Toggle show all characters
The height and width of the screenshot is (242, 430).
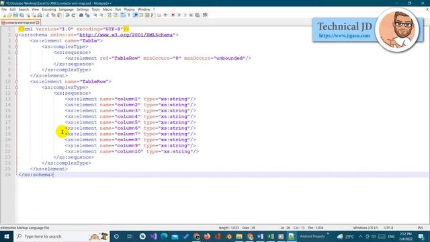click(x=129, y=15)
